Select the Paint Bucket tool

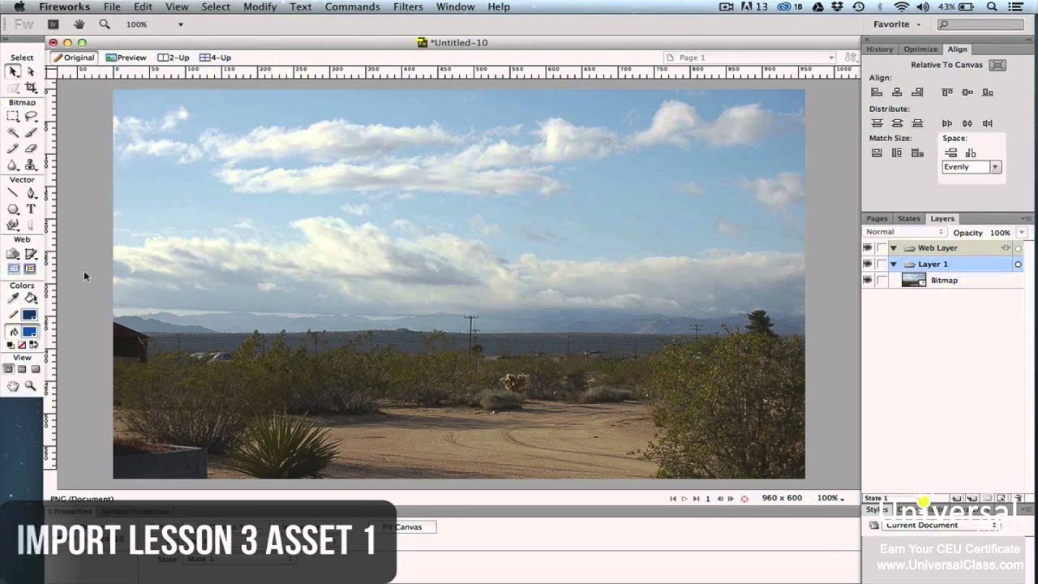tap(31, 298)
